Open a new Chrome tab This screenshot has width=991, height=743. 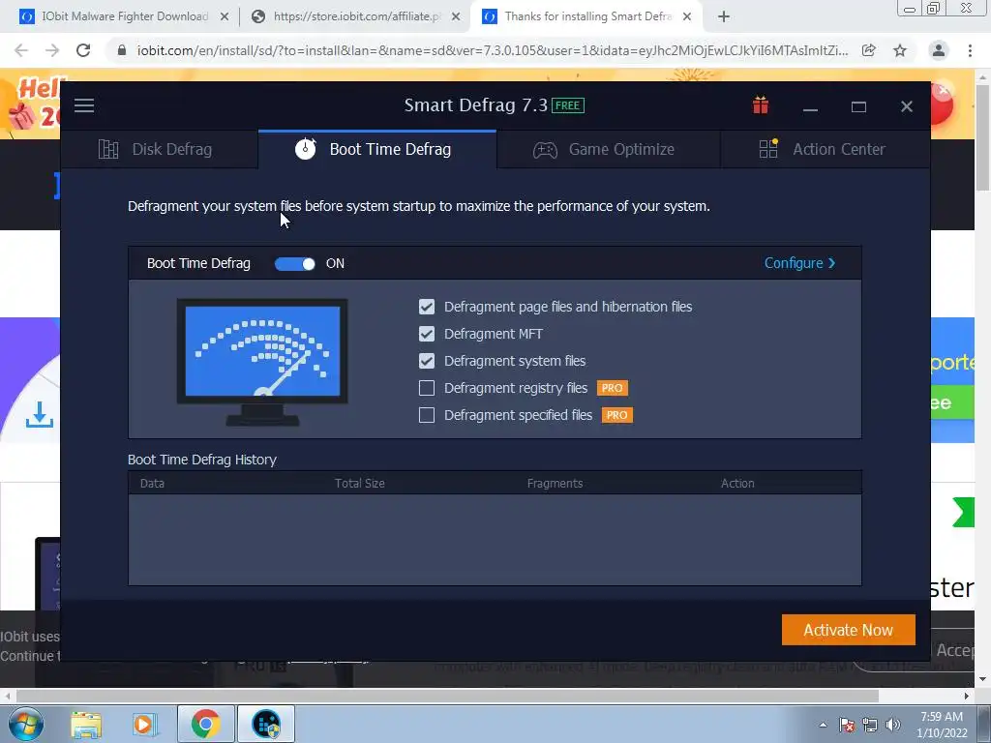point(724,17)
